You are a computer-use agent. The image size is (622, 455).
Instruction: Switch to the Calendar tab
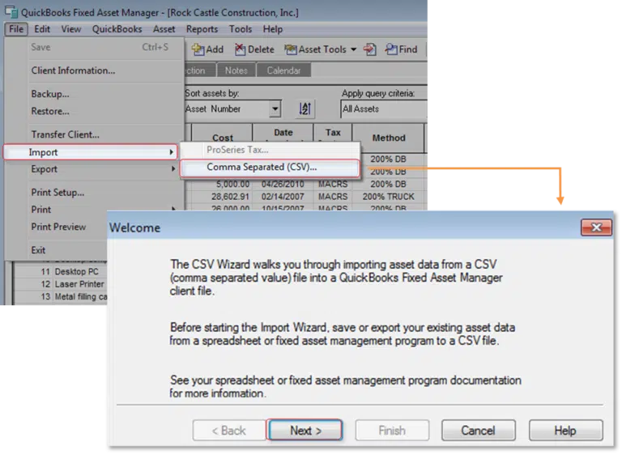283,70
